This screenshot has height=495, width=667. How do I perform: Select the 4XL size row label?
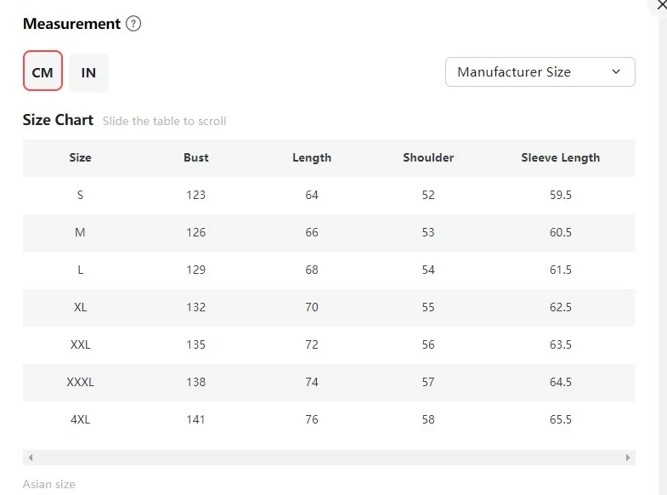pos(81,419)
